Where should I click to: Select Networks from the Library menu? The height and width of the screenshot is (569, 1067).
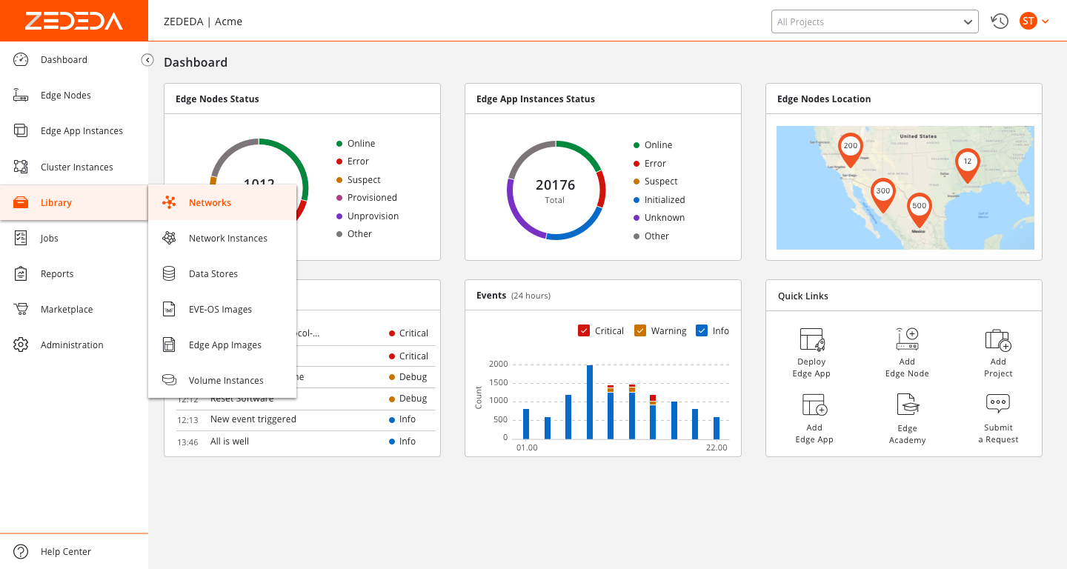click(x=210, y=202)
